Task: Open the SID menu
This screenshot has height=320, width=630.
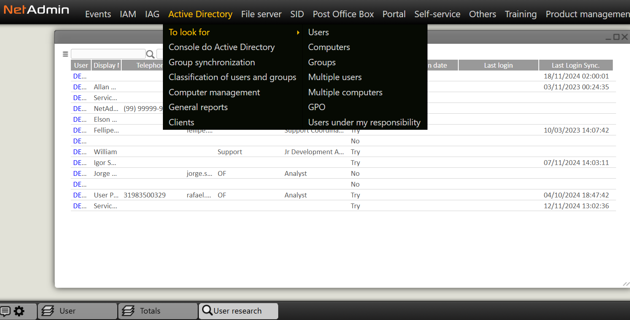Action: coord(297,14)
